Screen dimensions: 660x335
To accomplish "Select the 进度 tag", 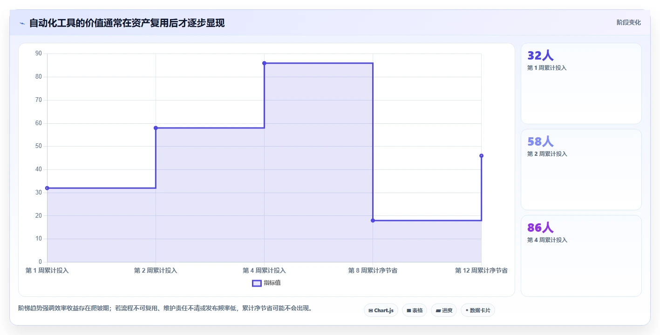I will coord(444,310).
